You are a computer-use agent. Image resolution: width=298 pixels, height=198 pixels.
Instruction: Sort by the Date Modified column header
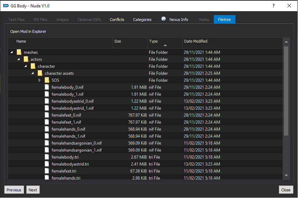(x=232, y=43)
